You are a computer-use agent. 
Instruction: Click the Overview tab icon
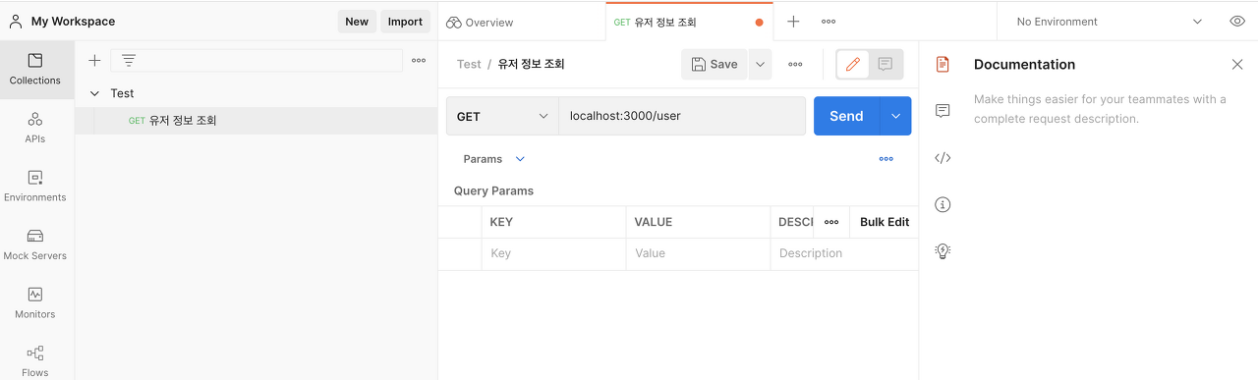click(x=453, y=22)
